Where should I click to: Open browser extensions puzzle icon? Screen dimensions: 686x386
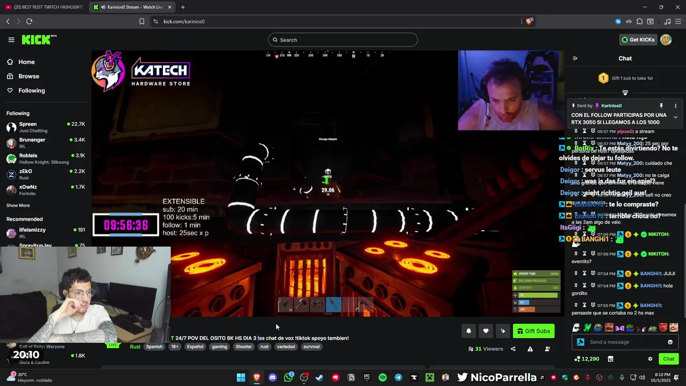pyautogui.click(x=639, y=21)
